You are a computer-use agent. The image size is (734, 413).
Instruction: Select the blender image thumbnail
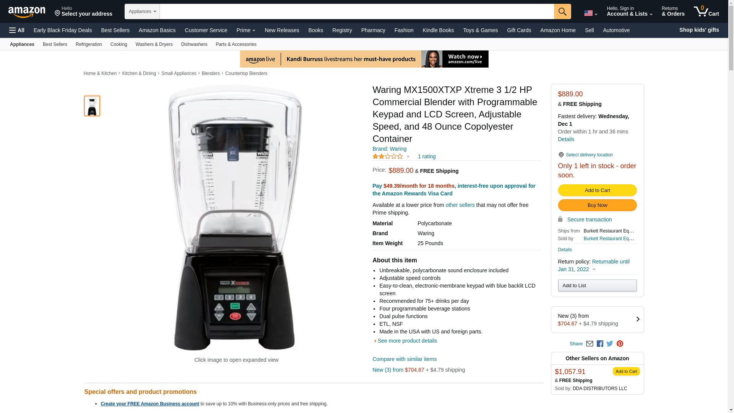92,106
